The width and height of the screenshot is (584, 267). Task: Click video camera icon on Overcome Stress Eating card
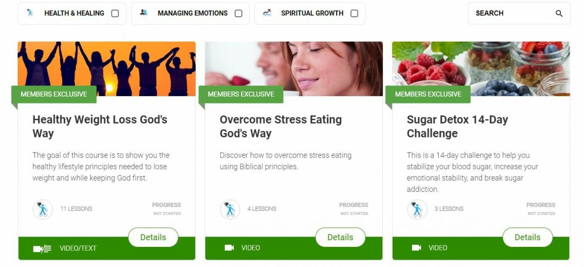tap(230, 248)
